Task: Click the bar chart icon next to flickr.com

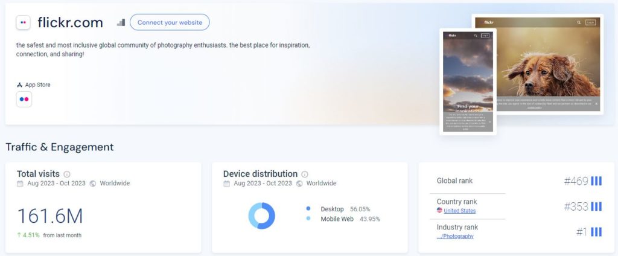Action: [121, 22]
